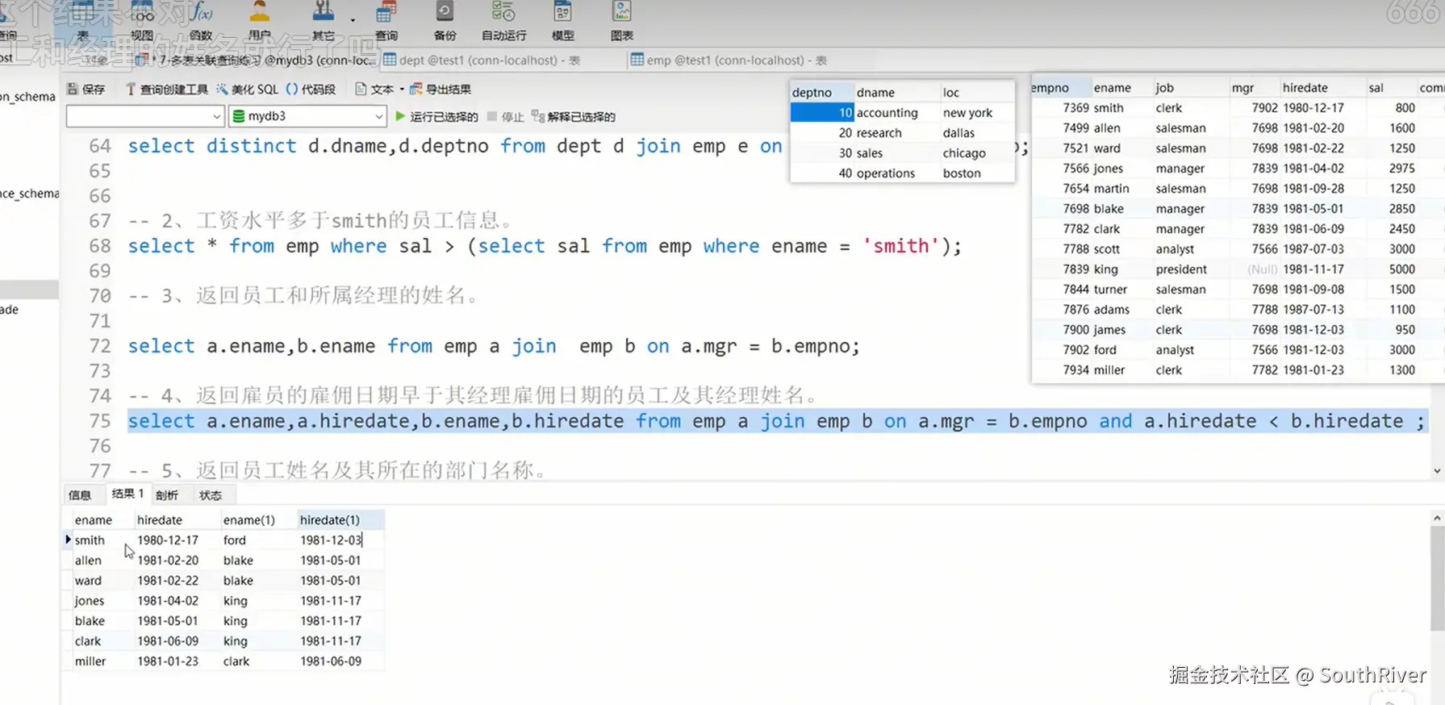Select the accounting cell in dept table

[x=897, y=112]
